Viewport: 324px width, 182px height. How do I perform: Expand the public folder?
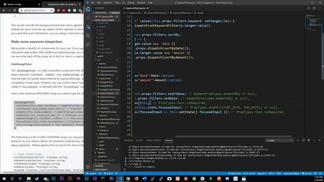pos(100,56)
